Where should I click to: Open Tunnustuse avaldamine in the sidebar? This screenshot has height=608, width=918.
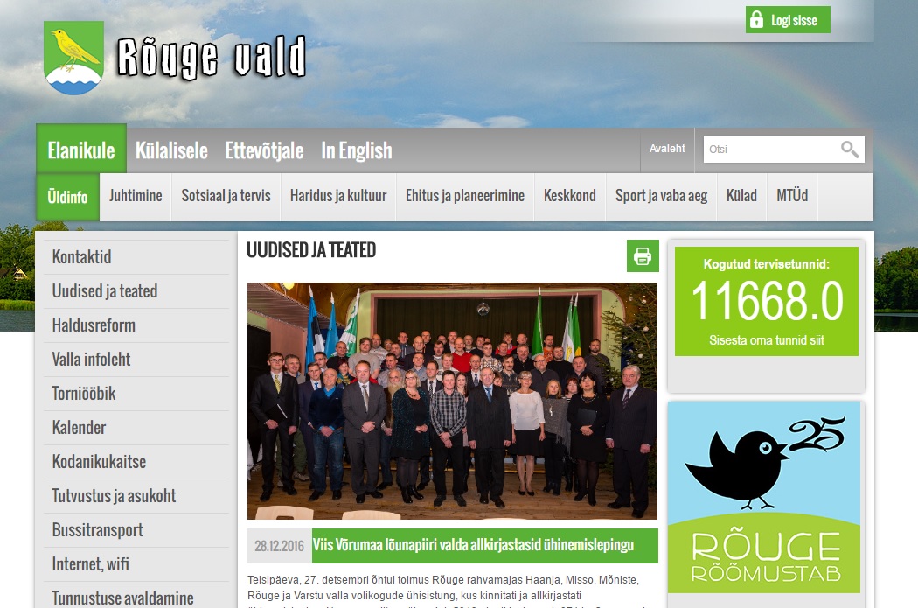[136, 597]
